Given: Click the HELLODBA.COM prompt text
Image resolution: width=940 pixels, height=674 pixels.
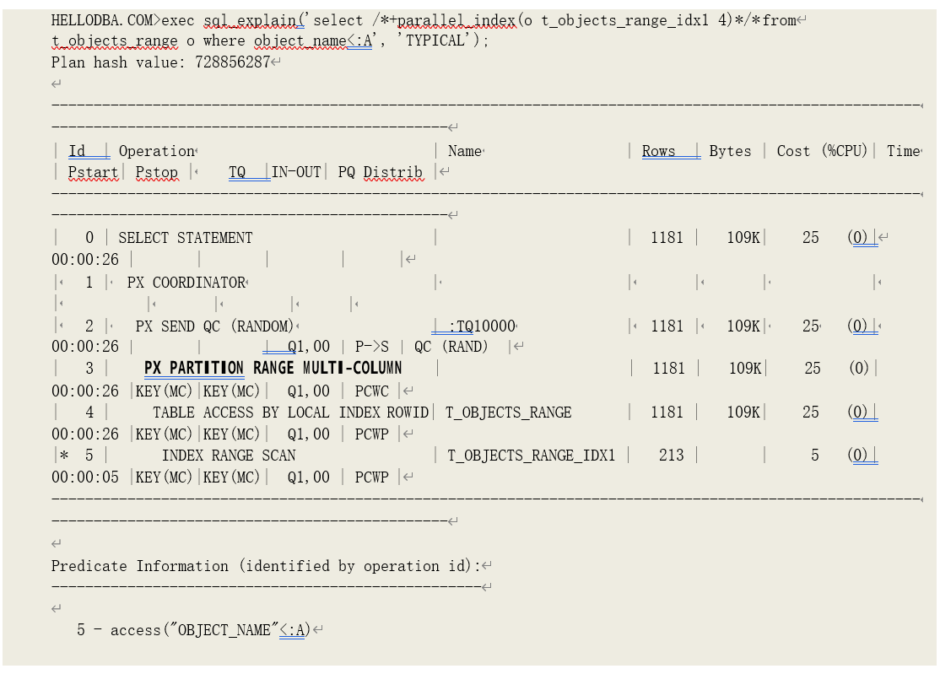Looking at the screenshot, I should (105, 19).
